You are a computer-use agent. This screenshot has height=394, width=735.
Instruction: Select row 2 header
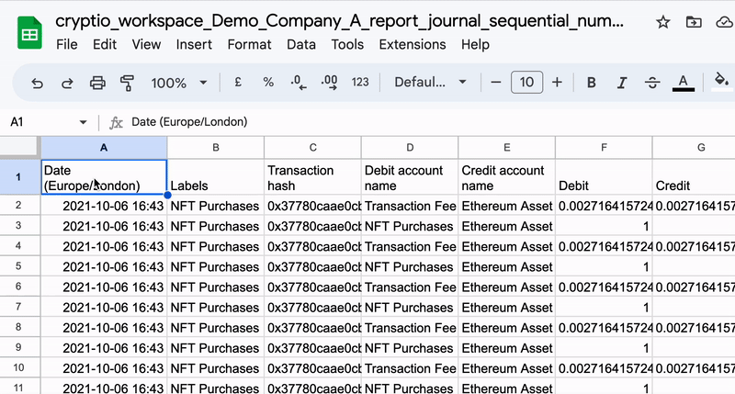[x=18, y=205]
